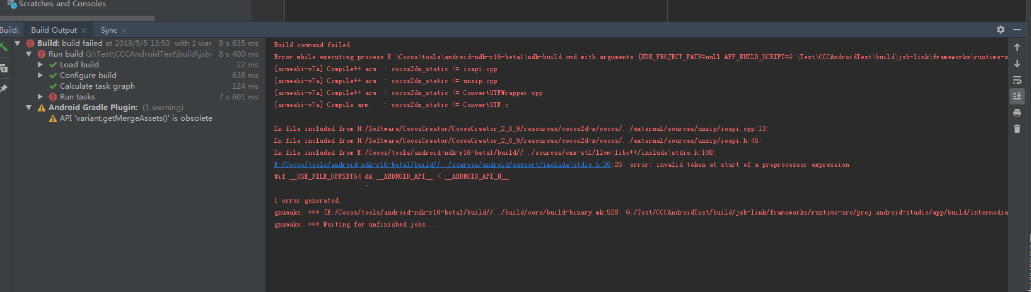1031x292 pixels.
Task: Close the Sync tab
Action: point(124,30)
